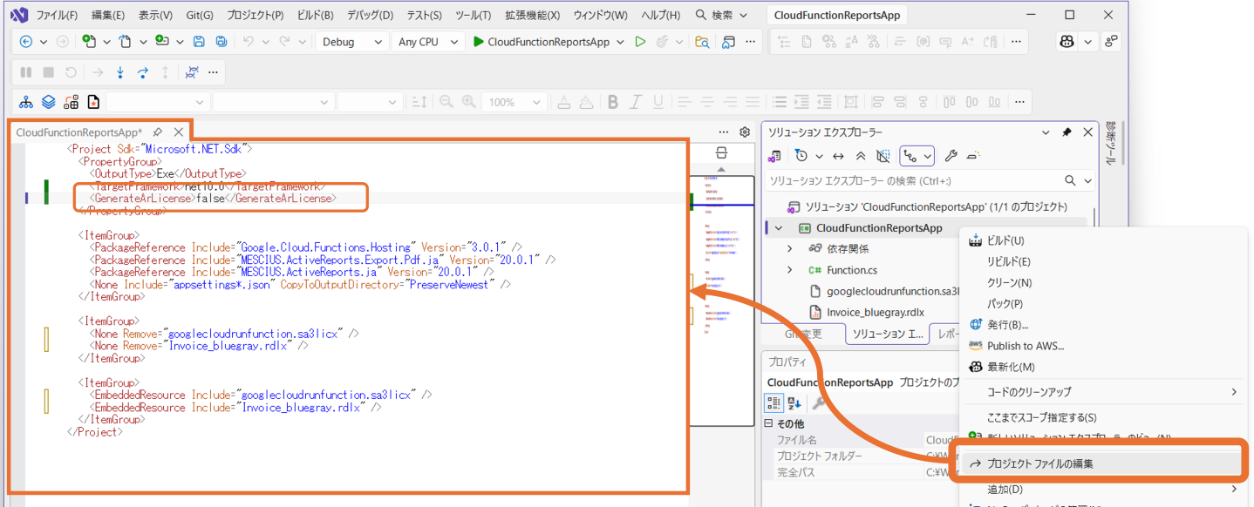Image resolution: width=1254 pixels, height=507 pixels.
Task: Click the Navigate Backward arrow icon
Action: coord(25,42)
